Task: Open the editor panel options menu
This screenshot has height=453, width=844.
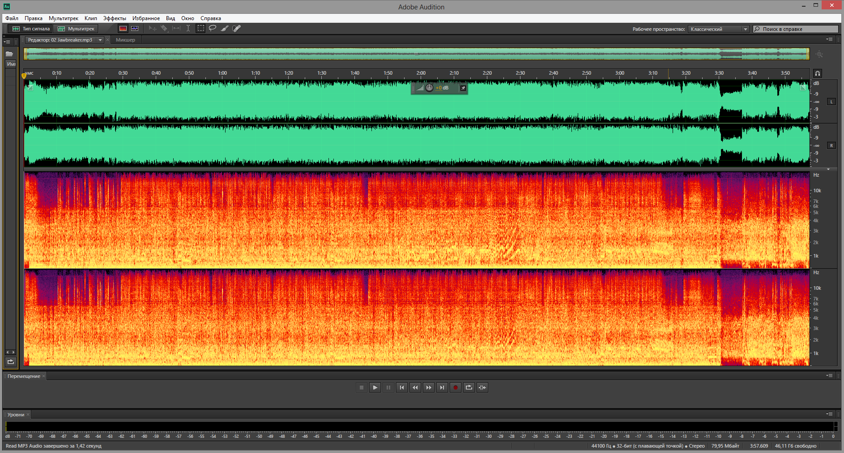Action: [x=829, y=39]
